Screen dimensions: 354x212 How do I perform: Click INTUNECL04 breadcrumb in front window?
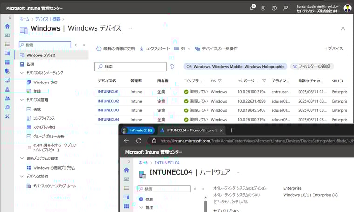pos(167,163)
